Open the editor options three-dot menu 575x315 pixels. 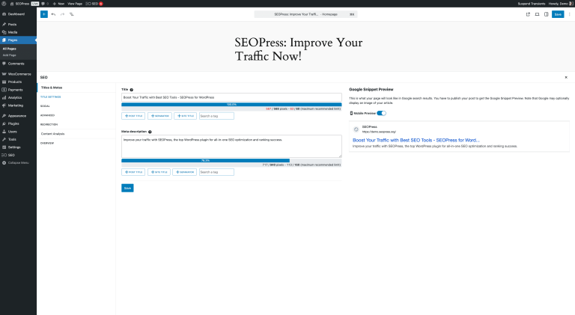pyautogui.click(x=568, y=14)
